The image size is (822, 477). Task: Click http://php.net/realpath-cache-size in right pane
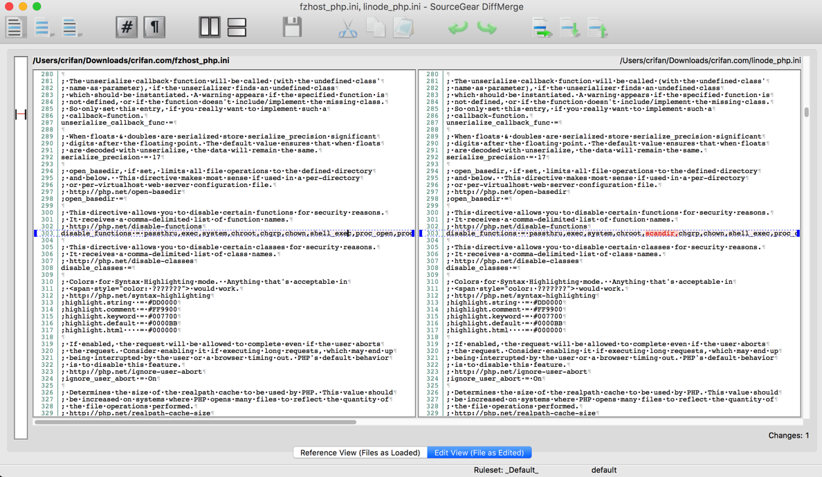coord(522,413)
